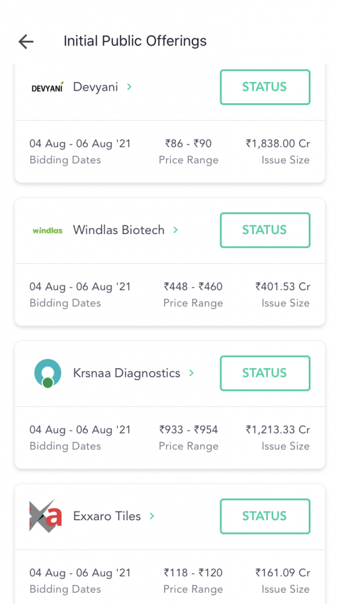Click the Exxaro Tiles logo
This screenshot has height=604, width=340.
45,516
